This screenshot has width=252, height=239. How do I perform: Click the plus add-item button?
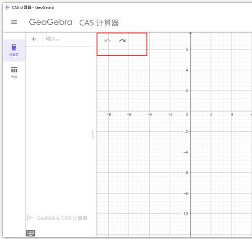pos(34,39)
